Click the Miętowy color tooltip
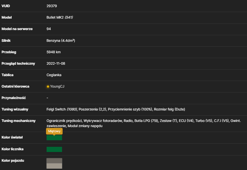 pos(54,131)
